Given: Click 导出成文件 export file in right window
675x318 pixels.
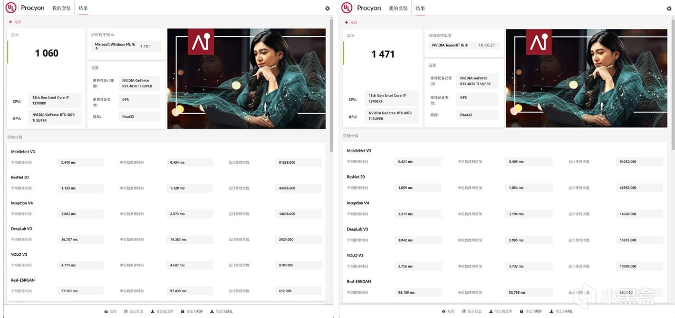Looking at the screenshot, I should [x=501, y=311].
